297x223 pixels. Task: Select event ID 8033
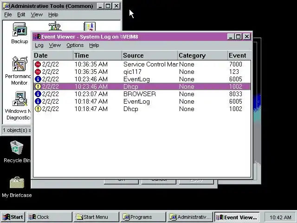[x=235, y=94]
